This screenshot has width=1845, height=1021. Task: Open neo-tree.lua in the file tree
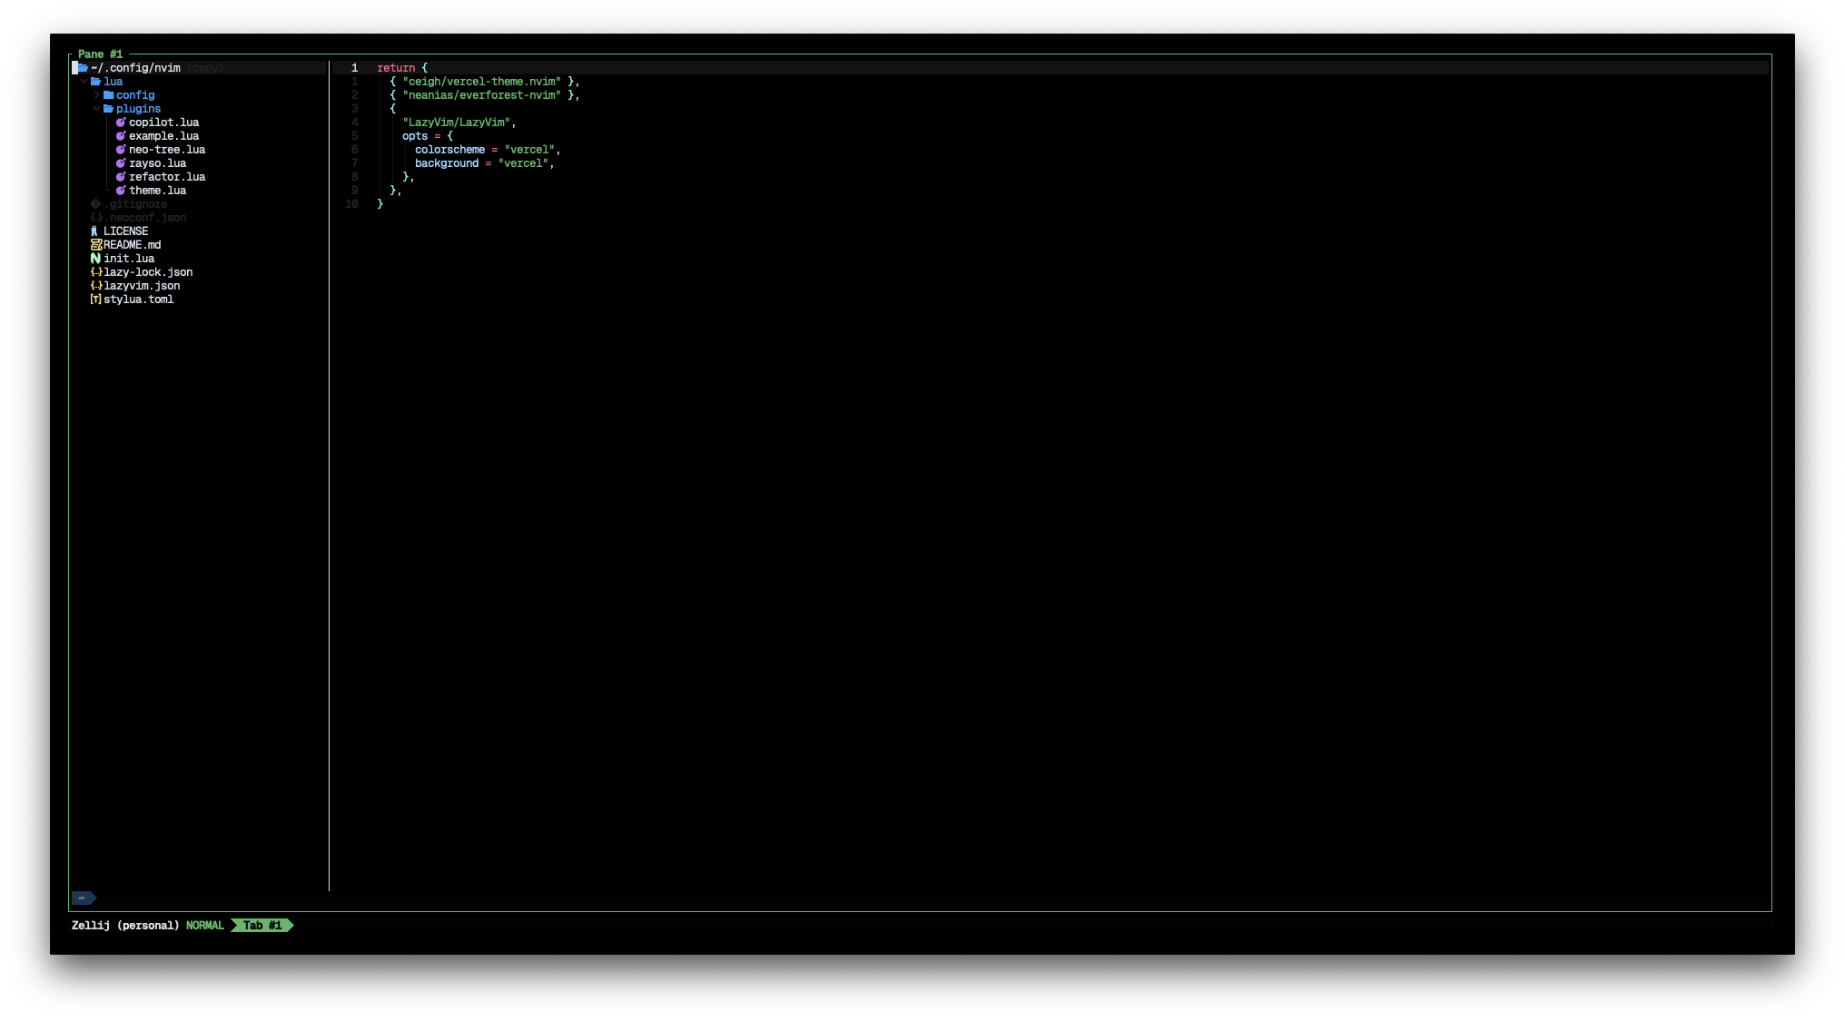tap(167, 150)
